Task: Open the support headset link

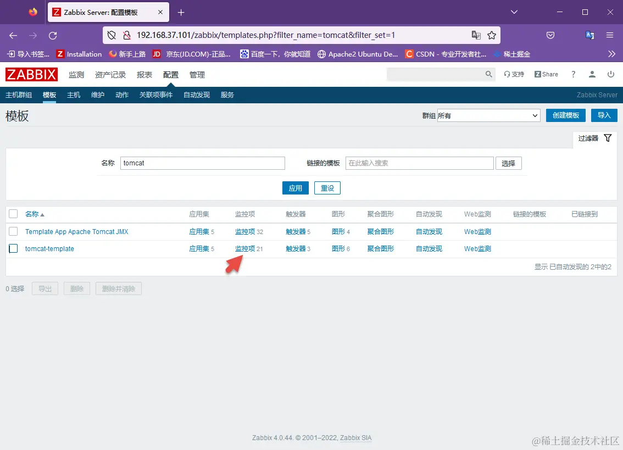Action: [x=514, y=74]
